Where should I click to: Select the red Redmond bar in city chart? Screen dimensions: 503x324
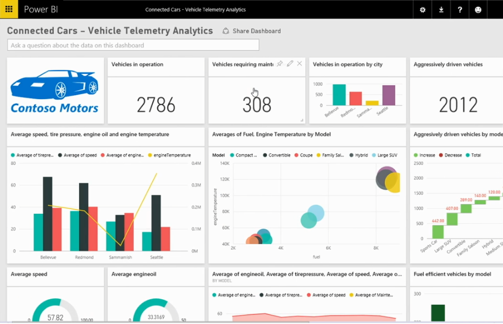pos(356,98)
